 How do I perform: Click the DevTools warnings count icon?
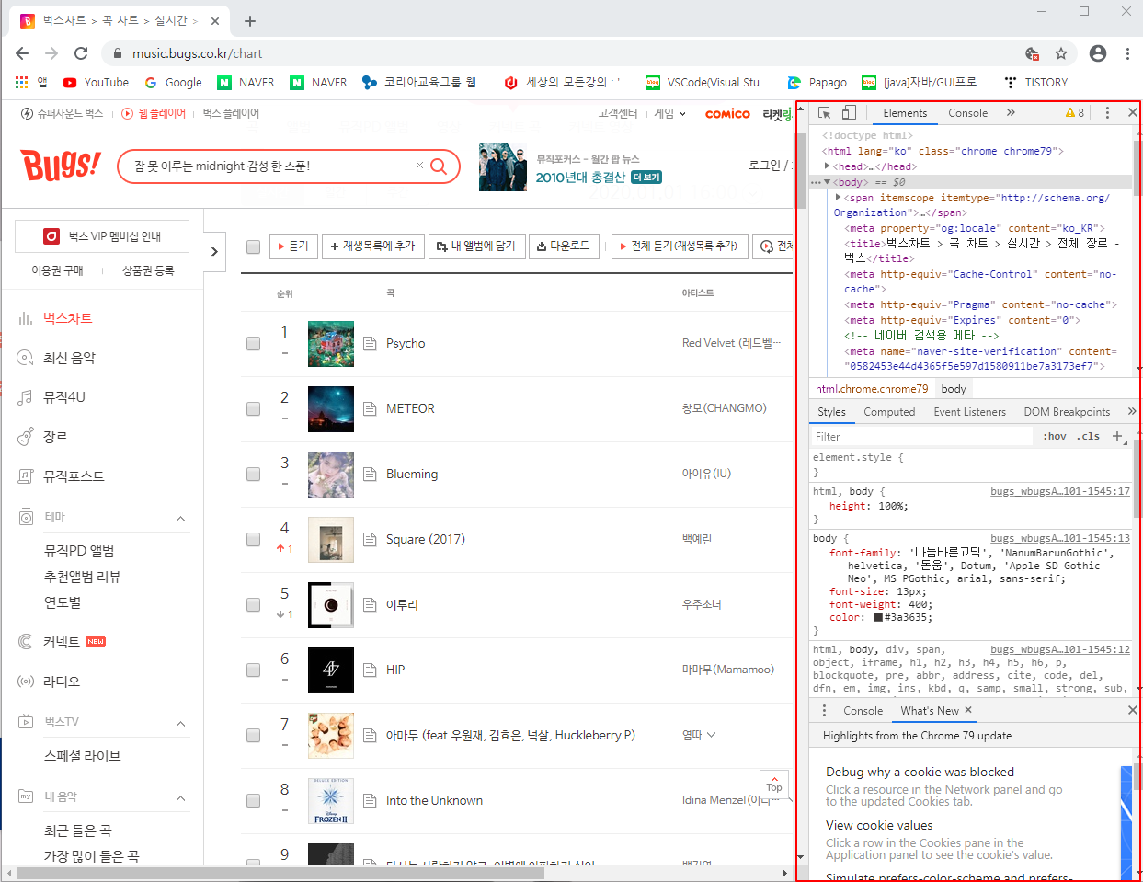(x=1075, y=112)
